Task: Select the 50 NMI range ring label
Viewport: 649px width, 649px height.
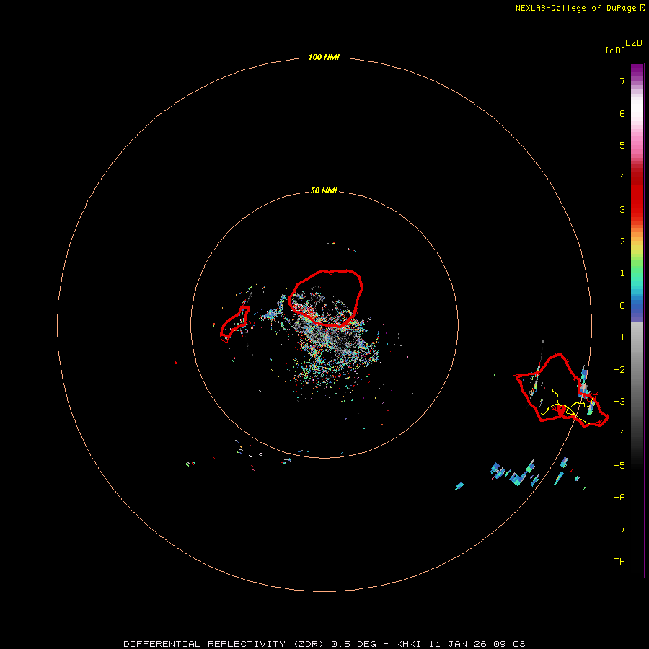Action: pos(324,190)
